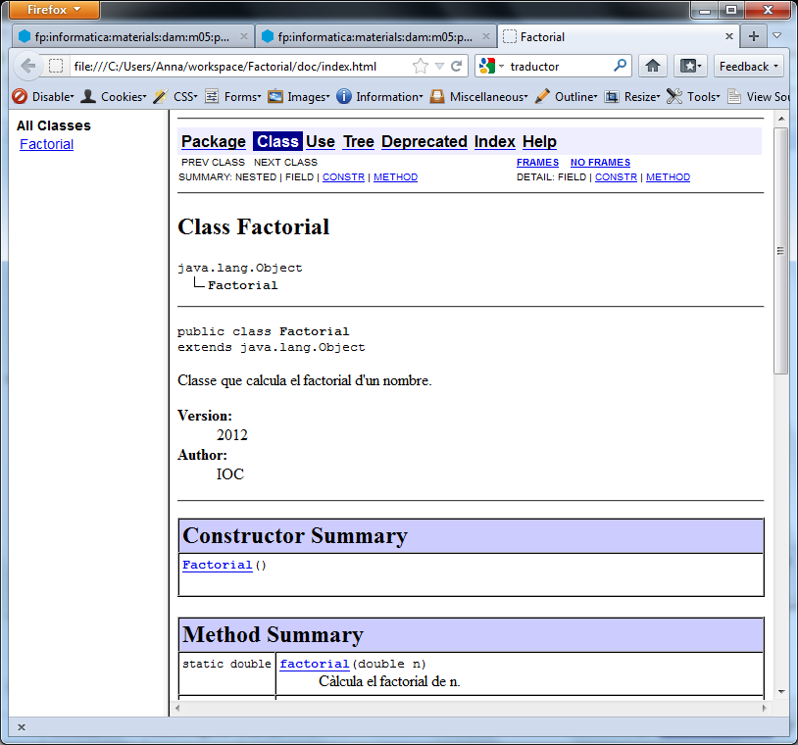This screenshot has height=745, width=798.
Task: Open the Feedback dropdown button
Action: tap(749, 66)
